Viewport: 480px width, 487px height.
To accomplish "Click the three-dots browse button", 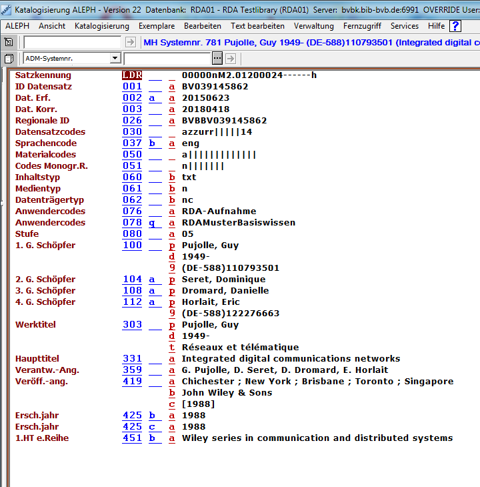I will click(x=217, y=59).
